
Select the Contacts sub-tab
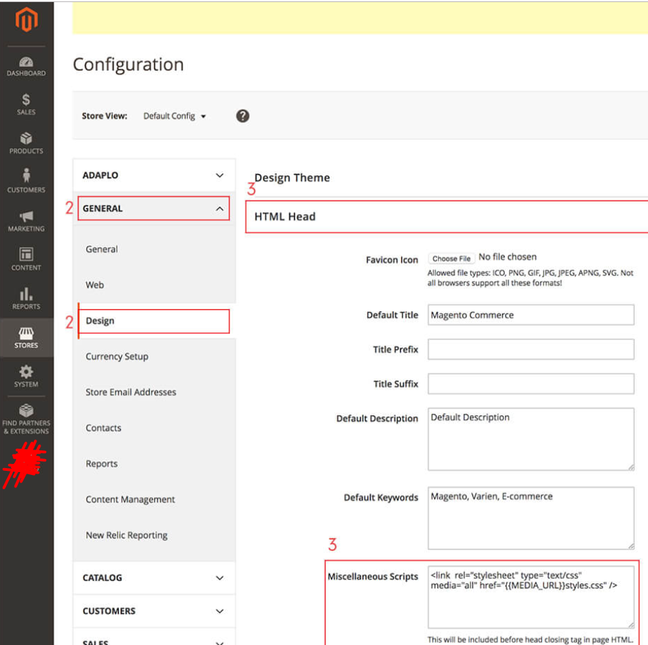[x=103, y=428]
